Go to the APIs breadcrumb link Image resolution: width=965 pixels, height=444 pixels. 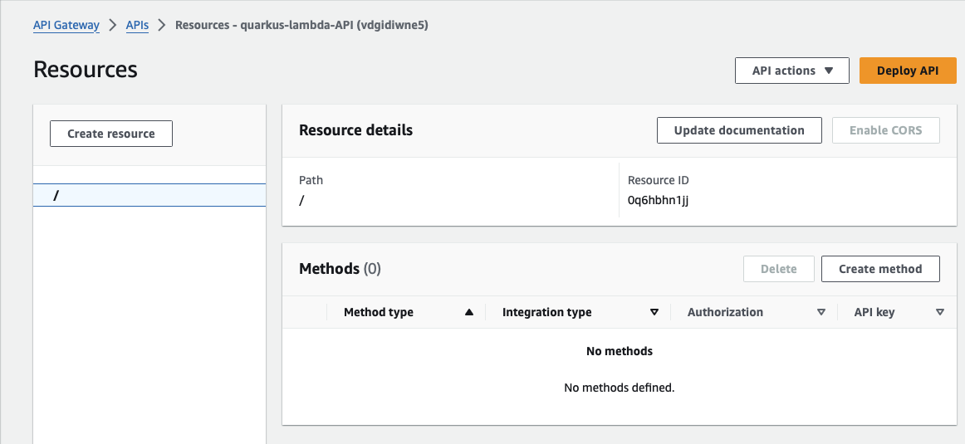[137, 25]
